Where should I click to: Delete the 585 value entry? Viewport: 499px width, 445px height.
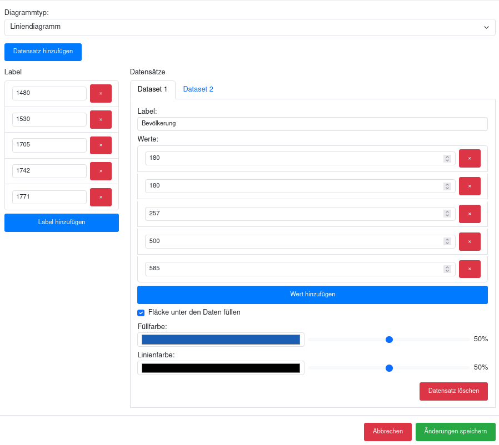click(x=470, y=269)
